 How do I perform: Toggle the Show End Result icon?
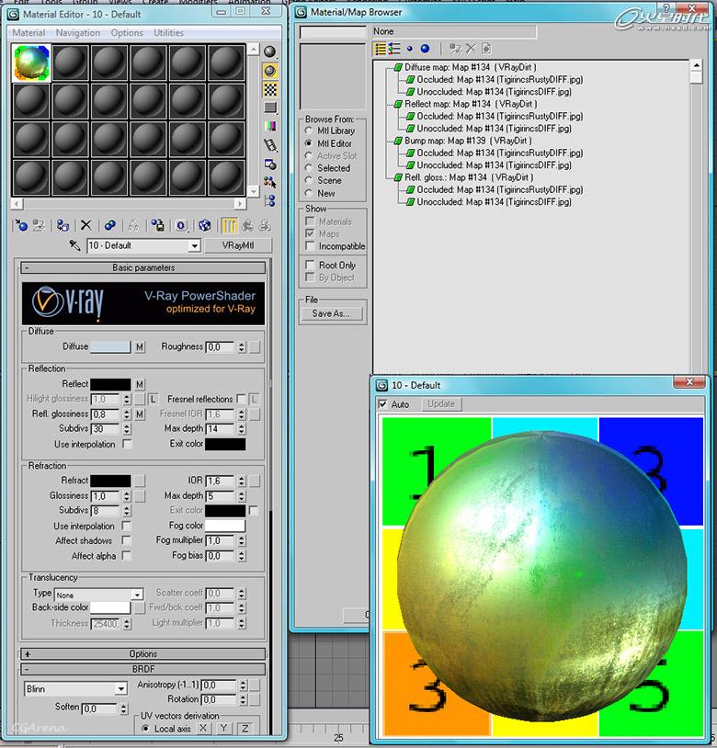pos(229,225)
